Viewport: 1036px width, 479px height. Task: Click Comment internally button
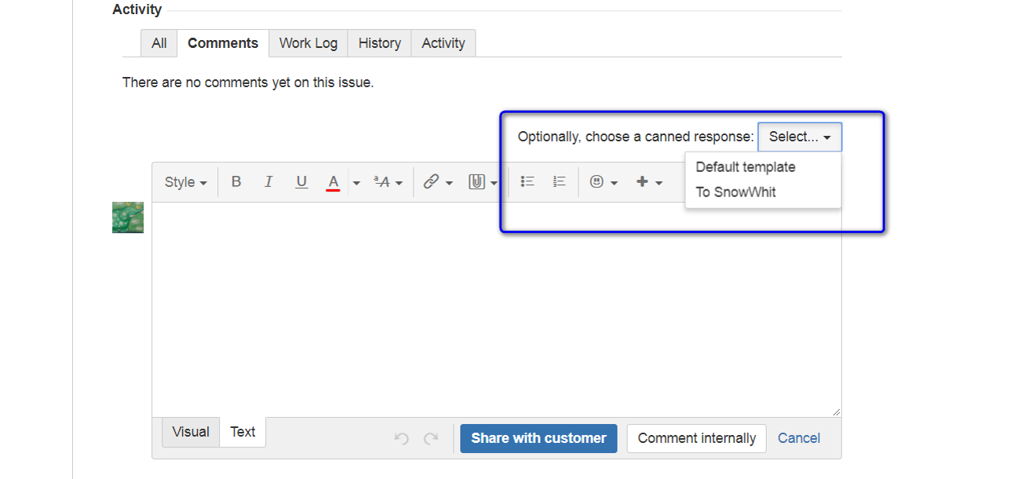point(697,438)
